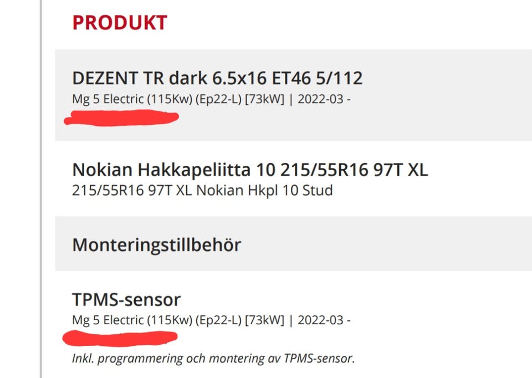532x378 pixels.
Task: Click the gray vertical line at left edge
Action: click(41, 188)
